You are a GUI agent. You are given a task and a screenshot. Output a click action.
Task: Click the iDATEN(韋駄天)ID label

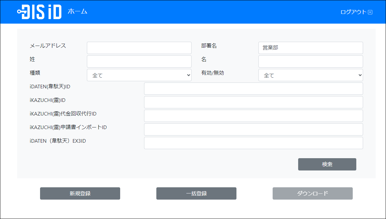coord(50,87)
